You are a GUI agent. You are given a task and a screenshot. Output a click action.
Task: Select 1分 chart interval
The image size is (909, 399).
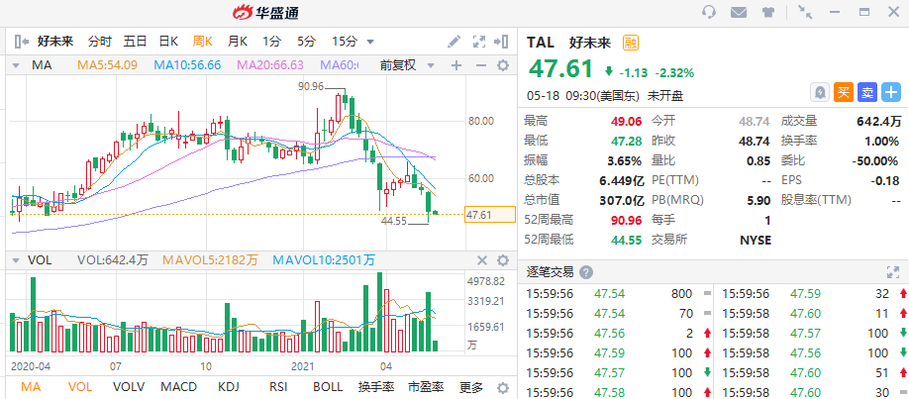click(x=271, y=42)
